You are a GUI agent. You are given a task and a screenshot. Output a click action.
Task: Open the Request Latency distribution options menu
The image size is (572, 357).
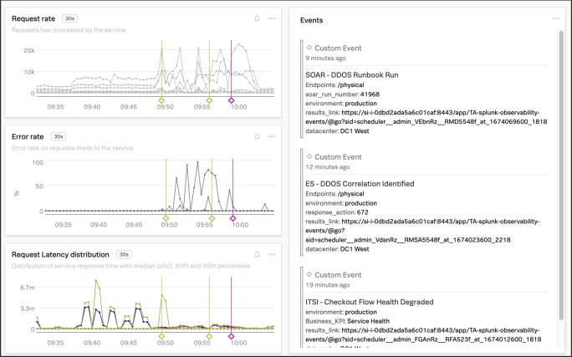click(272, 254)
